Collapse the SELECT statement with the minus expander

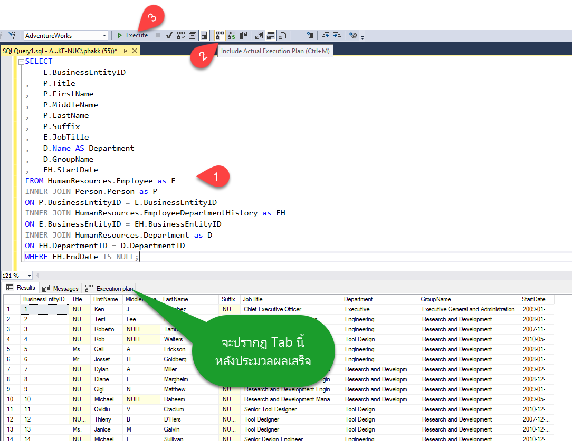(x=20, y=61)
